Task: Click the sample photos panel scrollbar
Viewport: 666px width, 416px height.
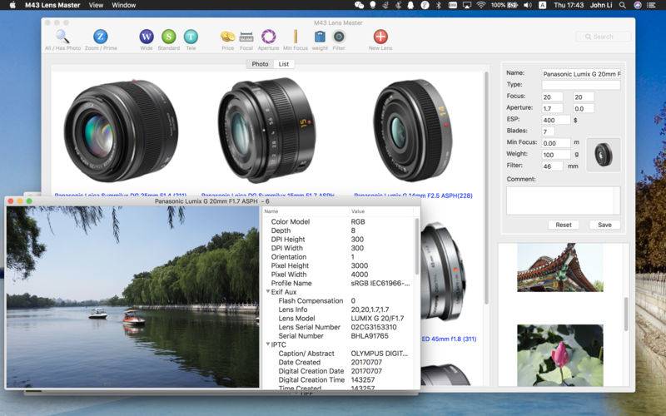Action: click(x=626, y=314)
